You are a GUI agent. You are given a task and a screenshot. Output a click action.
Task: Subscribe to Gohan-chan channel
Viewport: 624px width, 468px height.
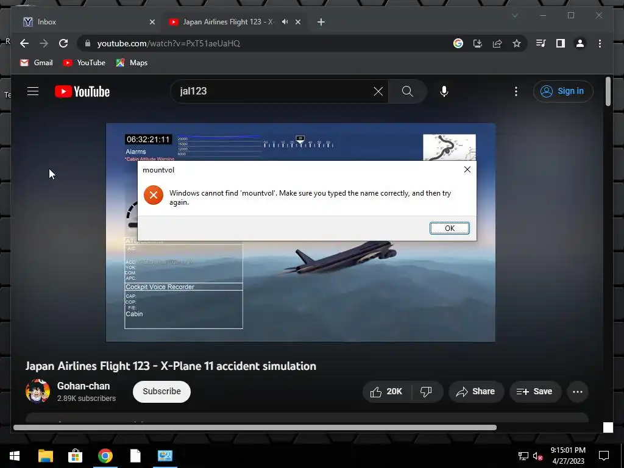161,392
